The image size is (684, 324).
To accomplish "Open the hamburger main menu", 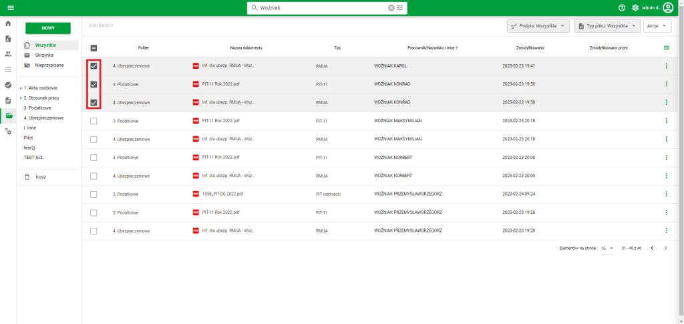I will [x=11, y=8].
